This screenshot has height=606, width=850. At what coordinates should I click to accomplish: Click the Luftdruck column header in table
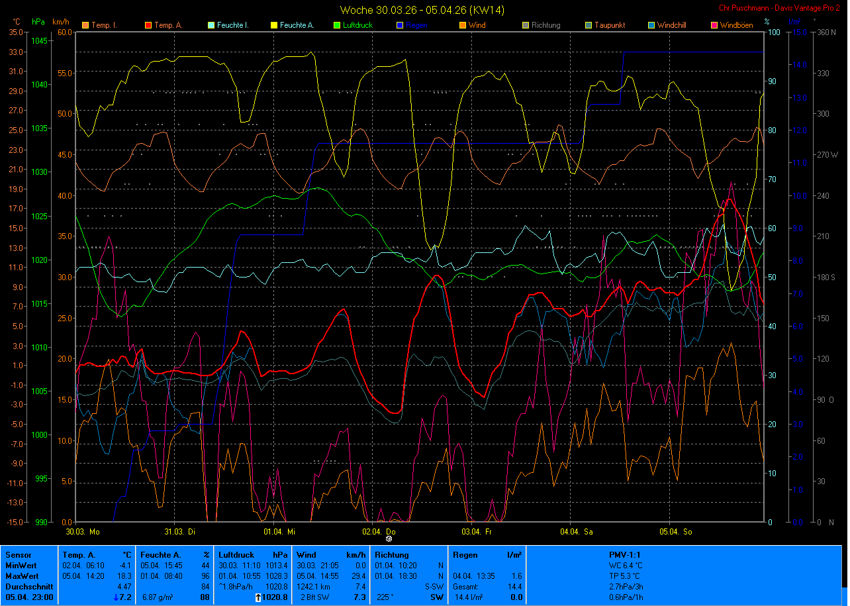point(236,555)
